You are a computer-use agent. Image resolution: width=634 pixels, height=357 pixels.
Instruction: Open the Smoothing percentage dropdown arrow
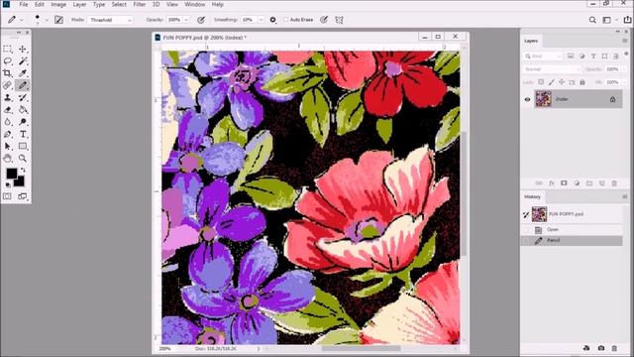(x=261, y=20)
